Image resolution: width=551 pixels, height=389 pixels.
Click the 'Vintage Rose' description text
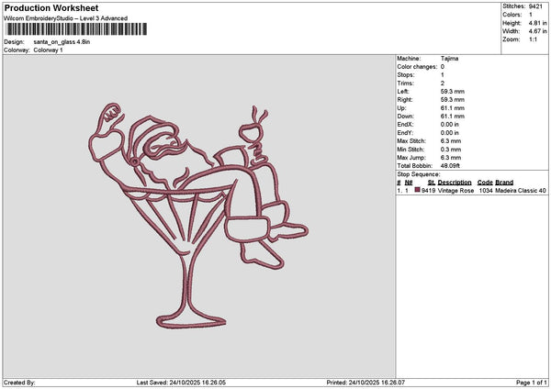455,191
